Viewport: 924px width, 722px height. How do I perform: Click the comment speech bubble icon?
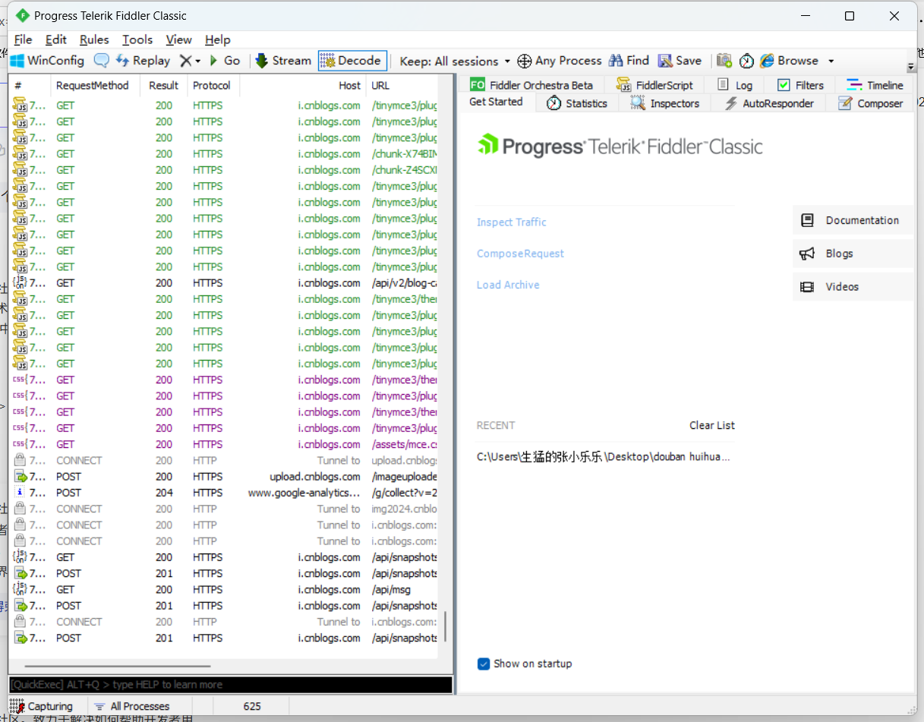tap(101, 61)
